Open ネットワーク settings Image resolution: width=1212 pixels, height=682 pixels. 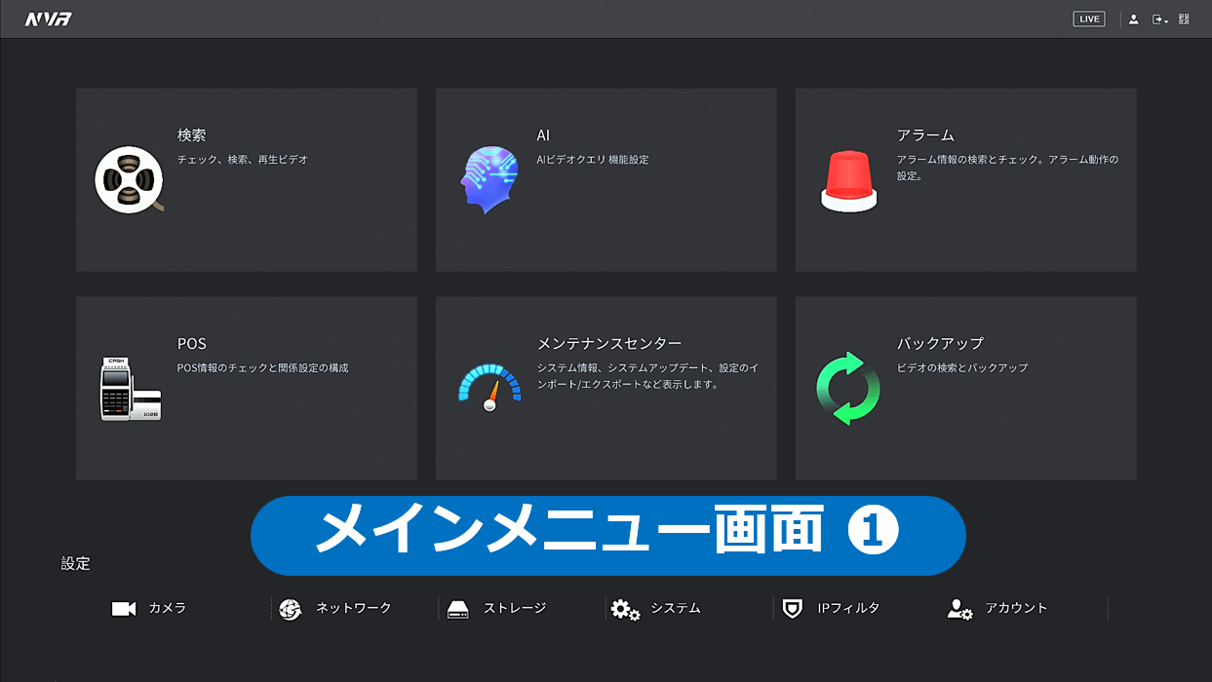335,609
